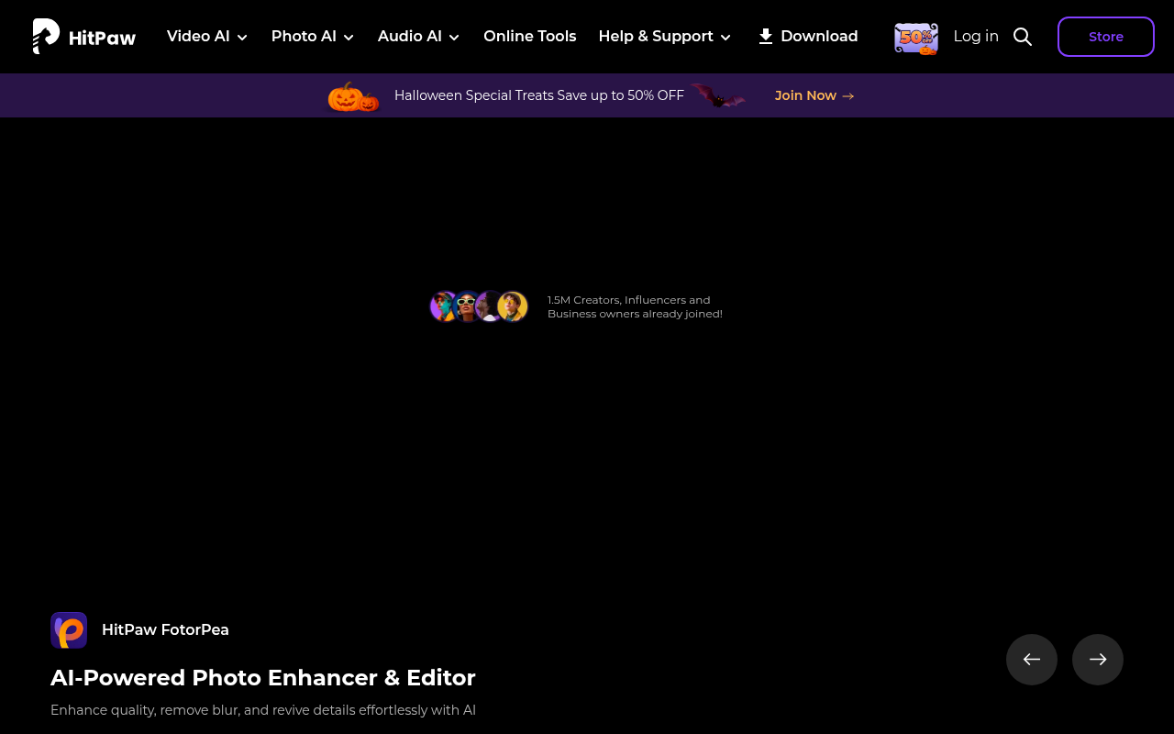Expand the Video AI dropdown menu
Viewport: 1174px width, 734px height.
[x=207, y=37]
